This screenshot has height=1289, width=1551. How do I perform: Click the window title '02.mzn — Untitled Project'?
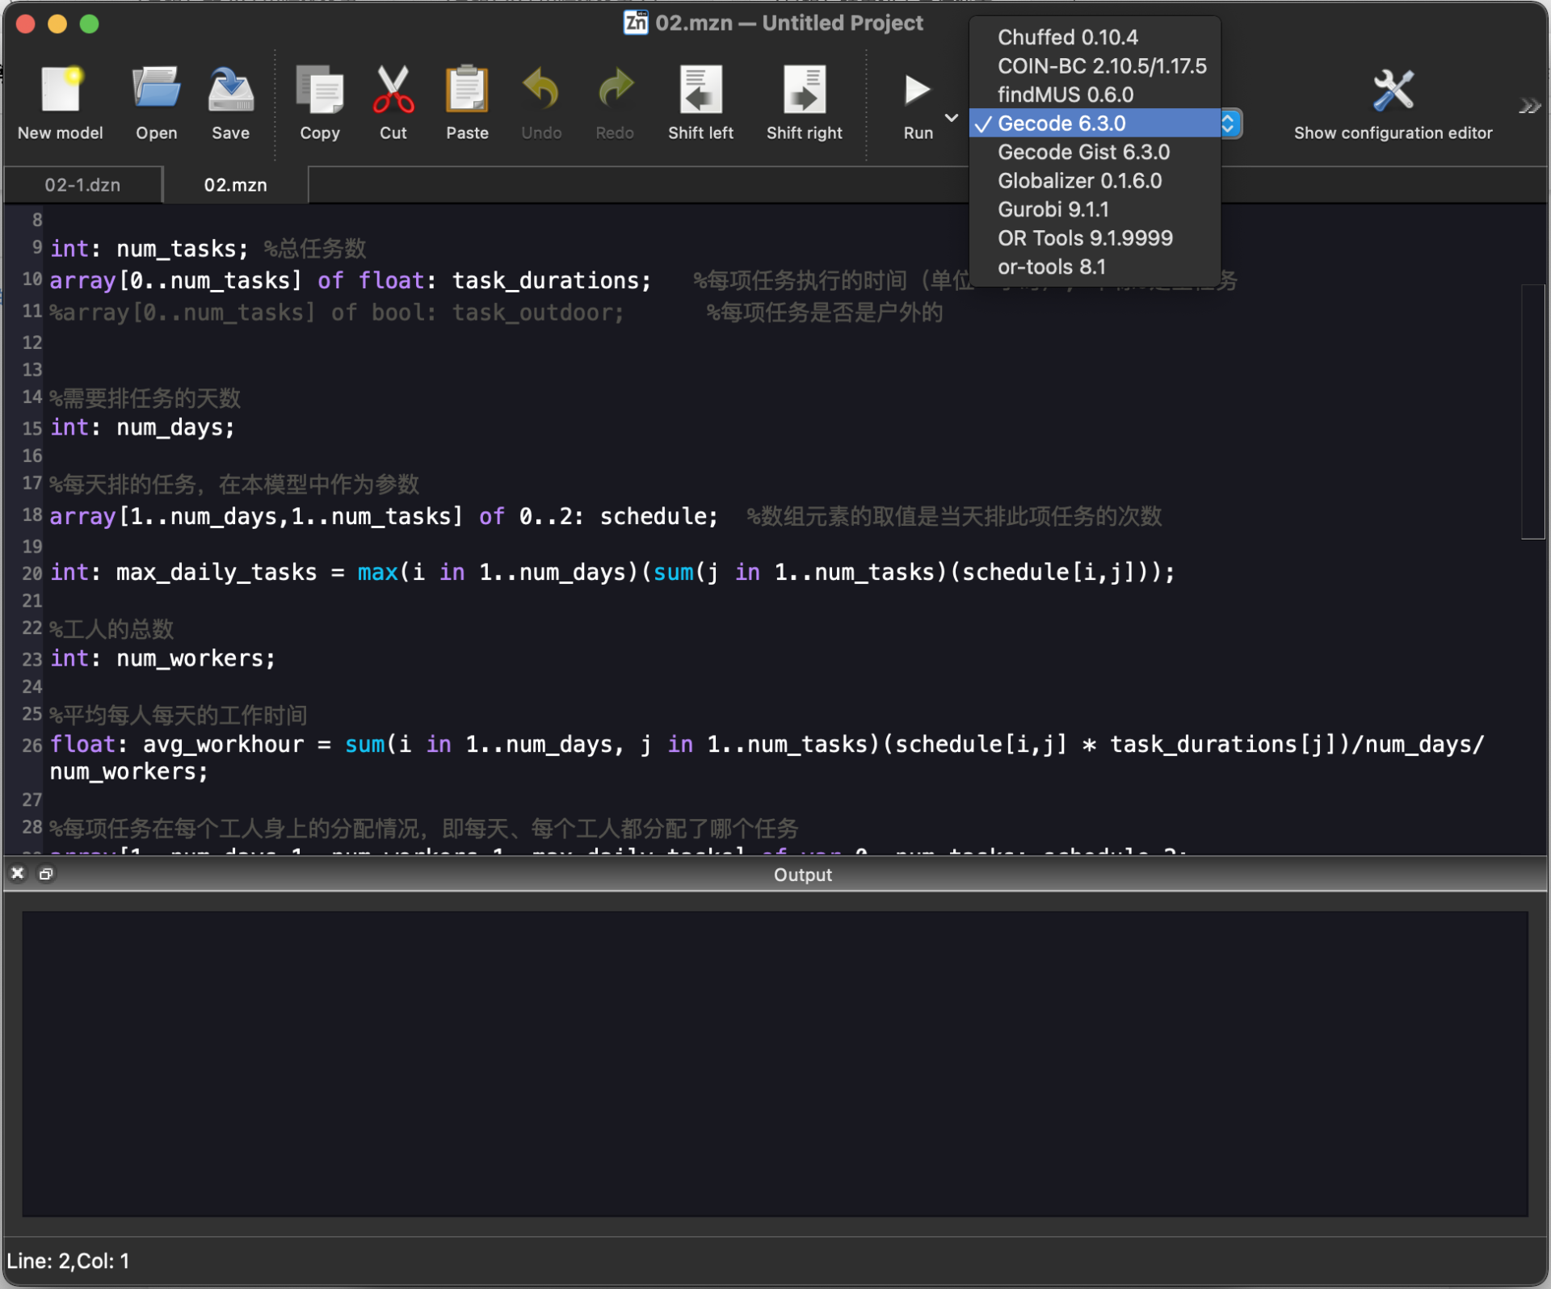pos(788,23)
